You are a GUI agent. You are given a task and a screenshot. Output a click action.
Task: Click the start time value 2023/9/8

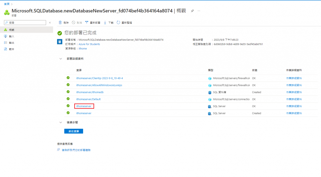tap(226, 40)
